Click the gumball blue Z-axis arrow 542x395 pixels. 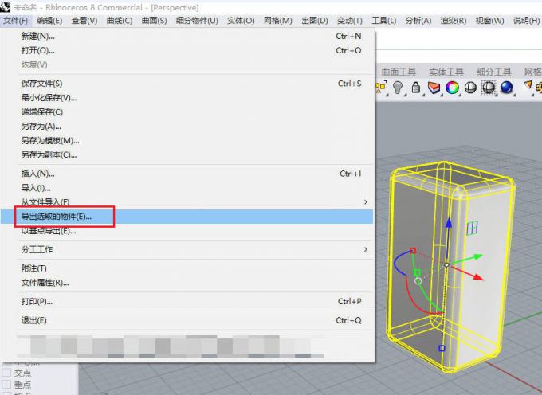pos(449,222)
